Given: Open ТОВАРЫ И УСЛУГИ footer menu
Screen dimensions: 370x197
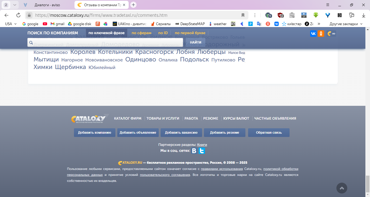Looking at the screenshot, I should (x=163, y=119).
